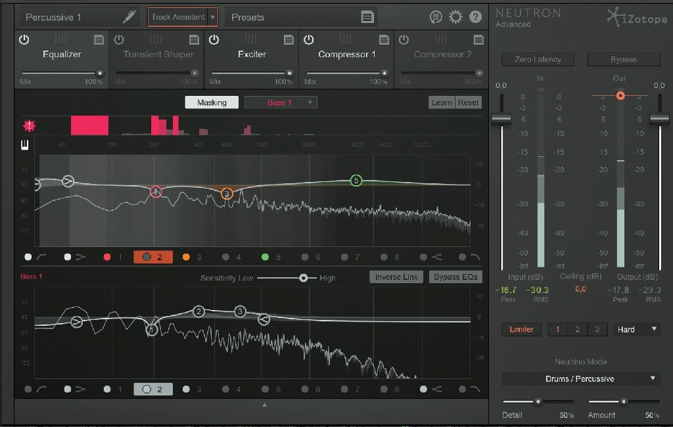Disable green band 5 in the Percussive EQ band row

[266, 257]
